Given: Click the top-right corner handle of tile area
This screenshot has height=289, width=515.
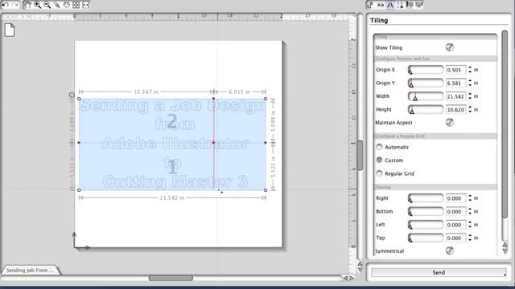Looking at the screenshot, I should 266,99.
